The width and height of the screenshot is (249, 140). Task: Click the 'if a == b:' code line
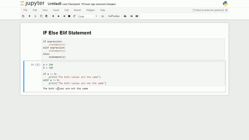tap(50, 74)
